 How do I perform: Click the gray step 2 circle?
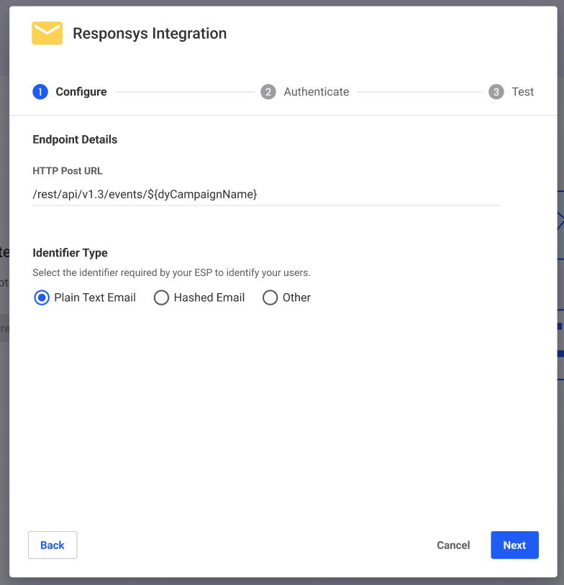(268, 92)
